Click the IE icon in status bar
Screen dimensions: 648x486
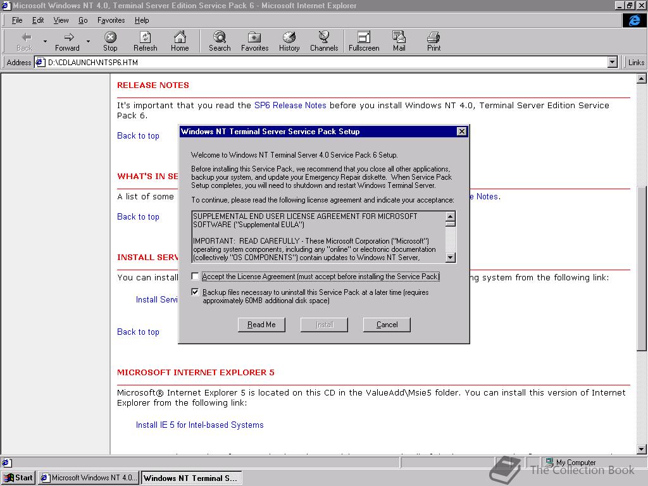pos(7,463)
